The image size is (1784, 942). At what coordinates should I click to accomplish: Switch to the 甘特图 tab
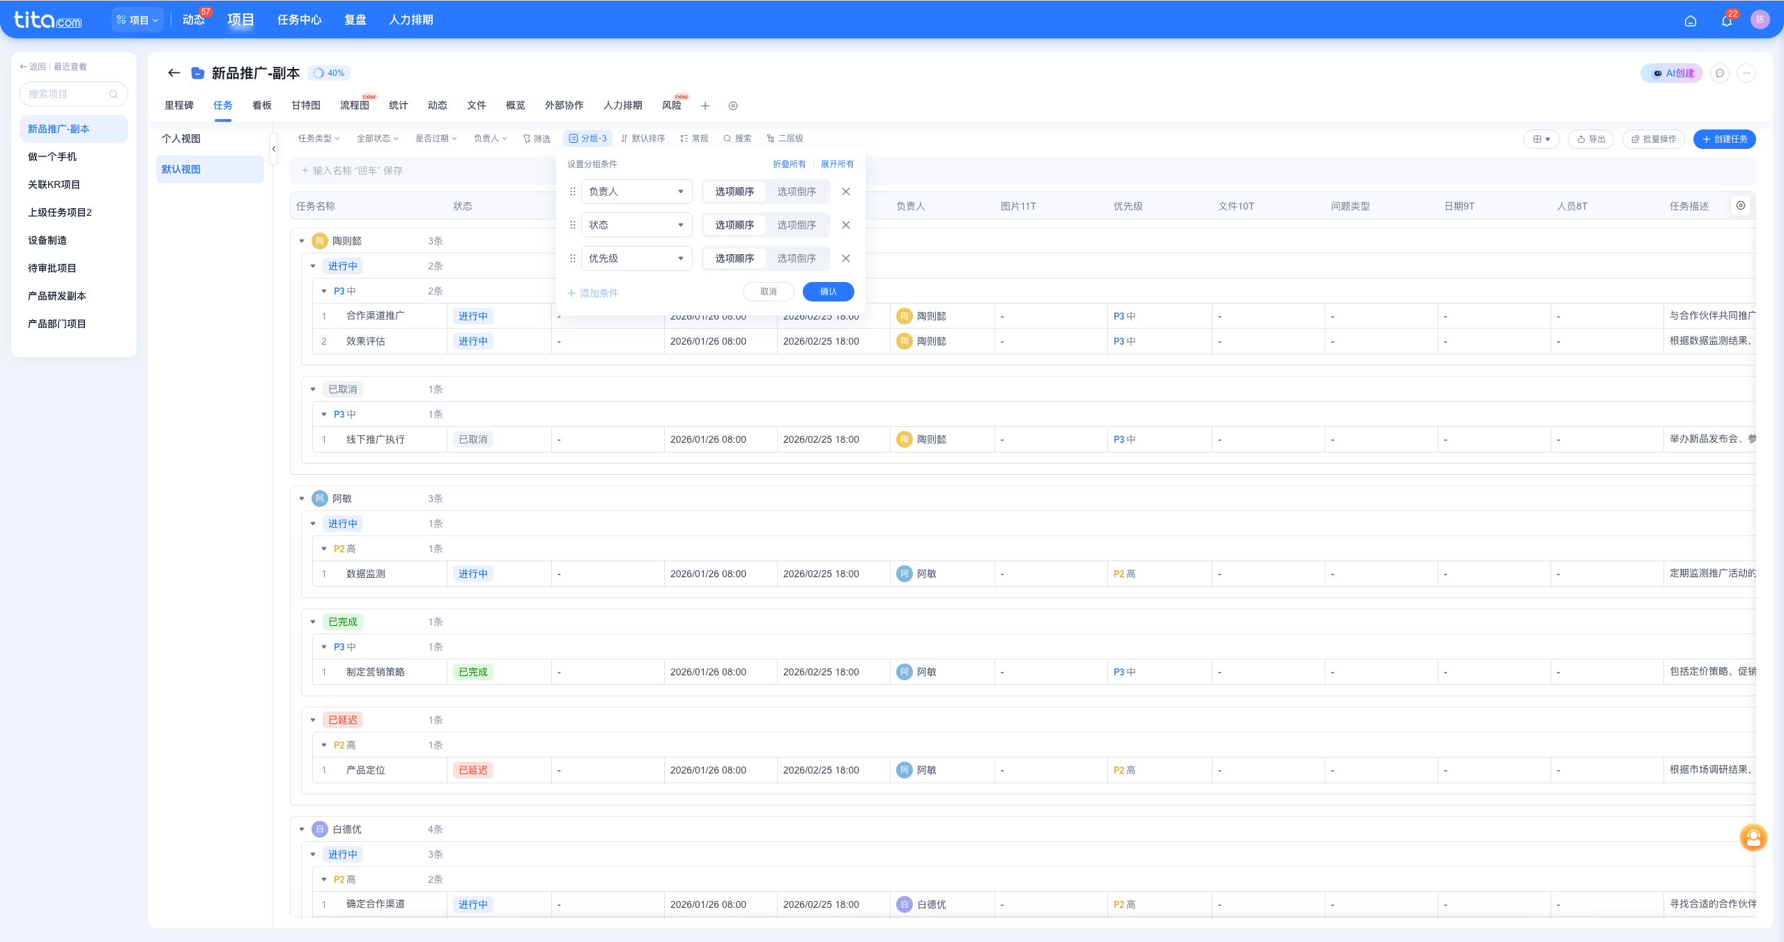coord(305,105)
